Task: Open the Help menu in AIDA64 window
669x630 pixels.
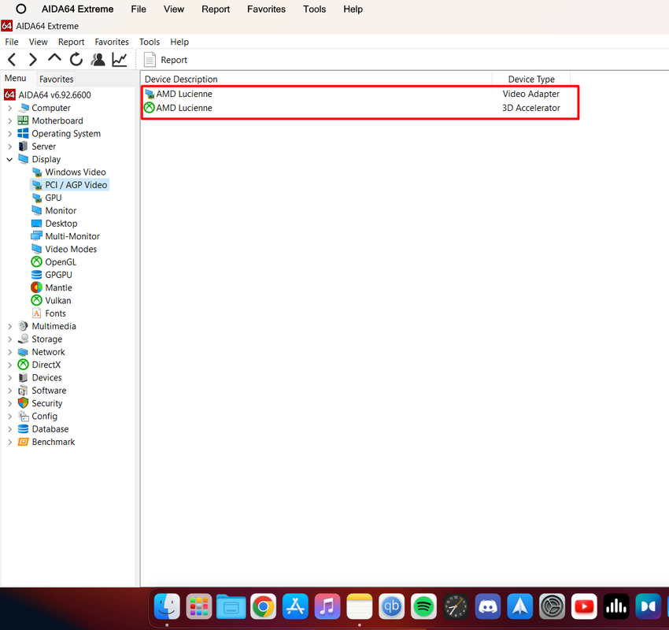Action: tap(179, 42)
